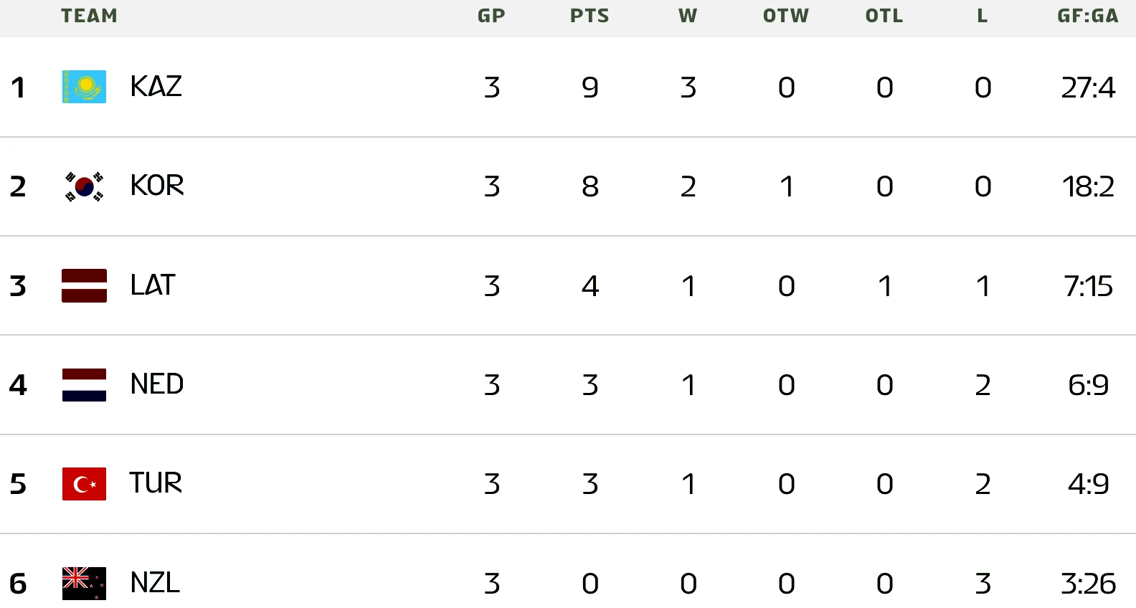
Task: Open the NZL team entry
Action: point(155,583)
